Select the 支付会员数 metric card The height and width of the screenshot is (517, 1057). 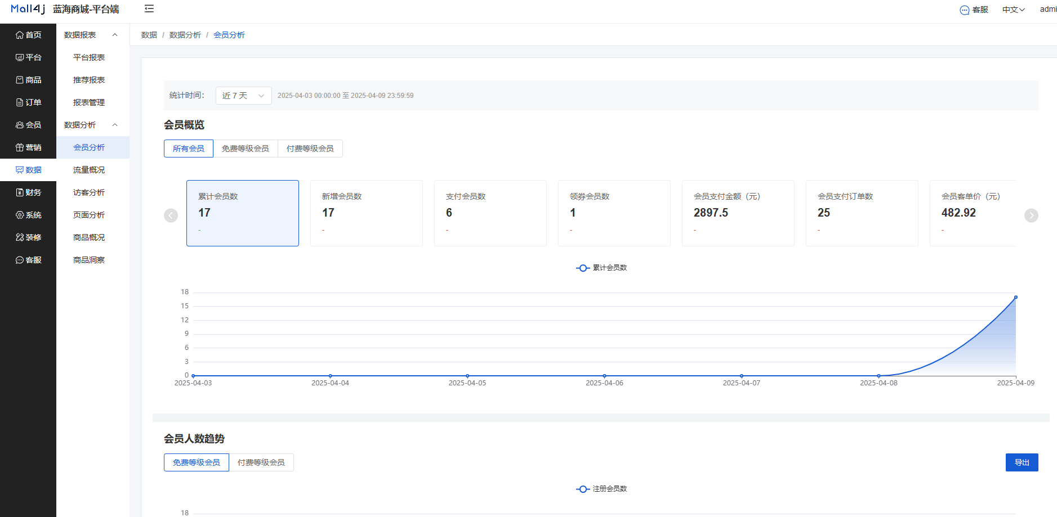pyautogui.click(x=490, y=213)
